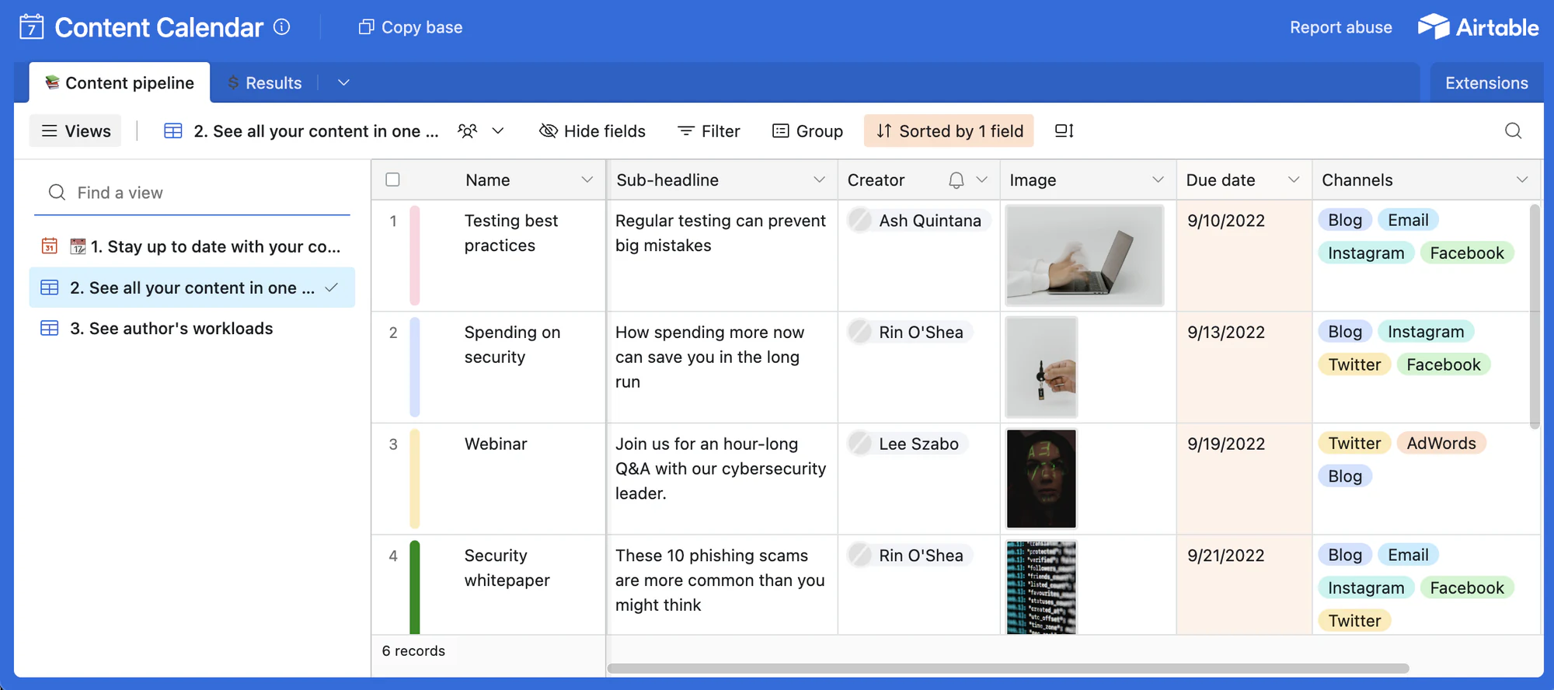Open the Filter options
The image size is (1554, 690).
coord(709,131)
